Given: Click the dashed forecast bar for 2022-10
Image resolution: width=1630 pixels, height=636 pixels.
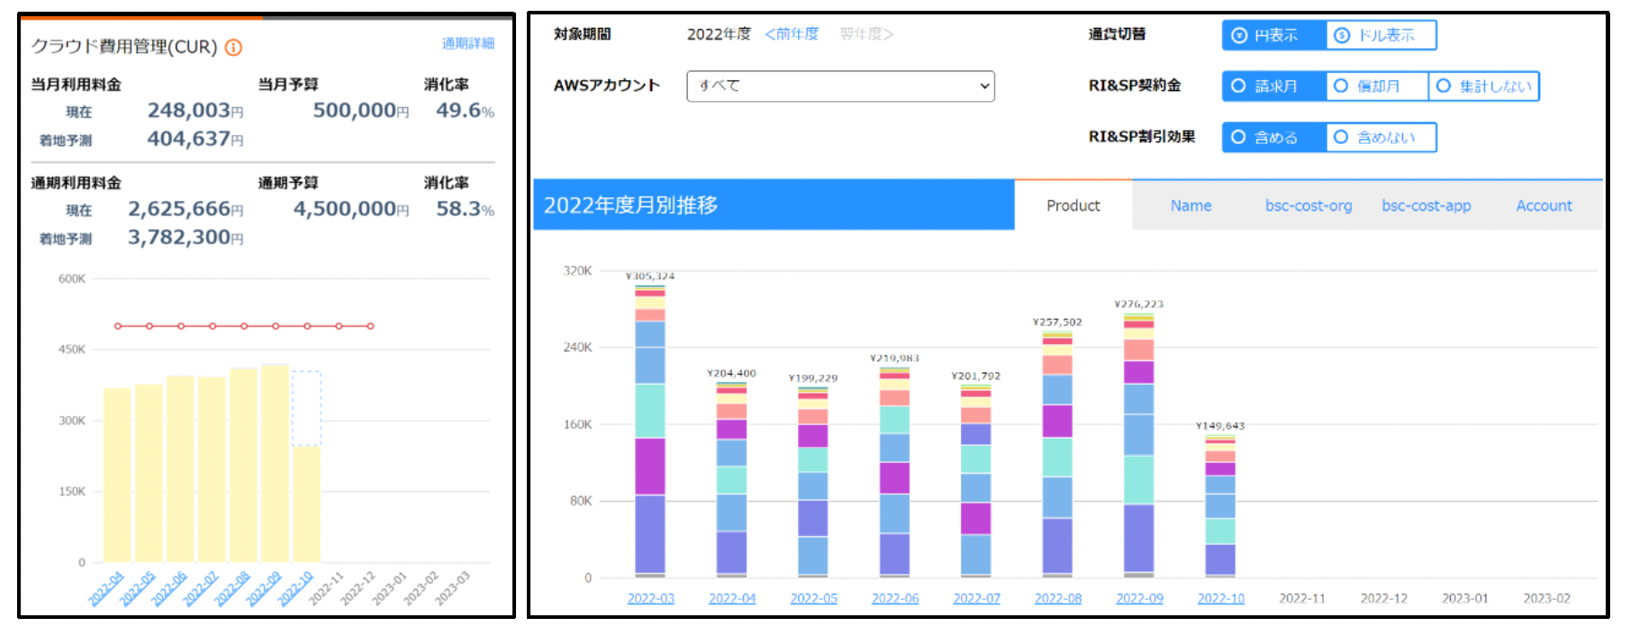Looking at the screenshot, I should tap(306, 408).
